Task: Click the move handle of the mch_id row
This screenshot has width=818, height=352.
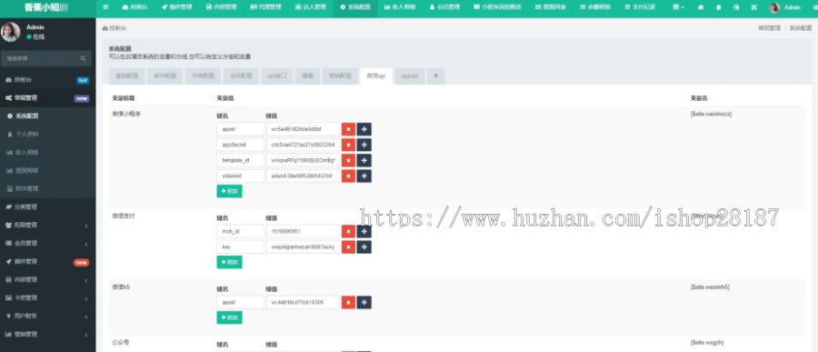Action: pos(364,231)
